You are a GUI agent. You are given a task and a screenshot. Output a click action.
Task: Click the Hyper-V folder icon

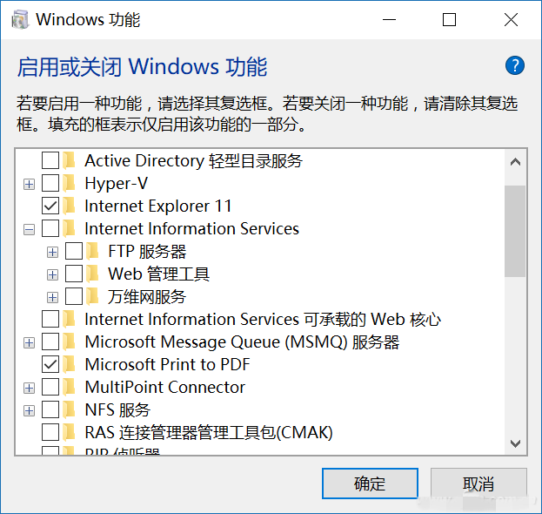[69, 184]
